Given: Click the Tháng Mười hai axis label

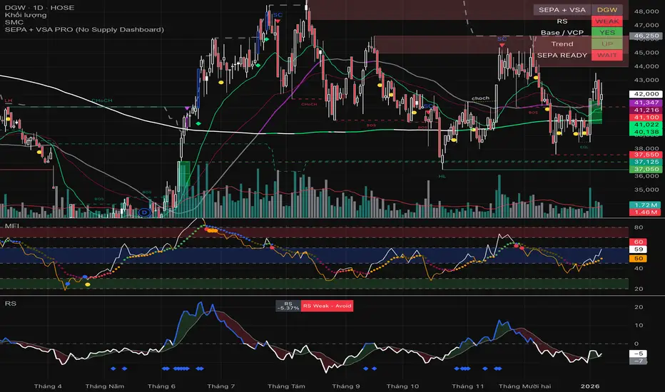Looking at the screenshot, I should pos(524,386).
